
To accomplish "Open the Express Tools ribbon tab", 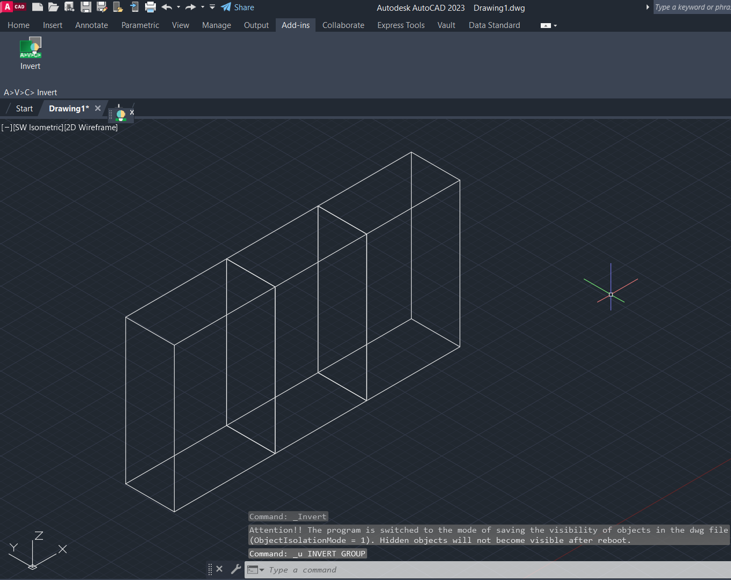I will coord(400,25).
